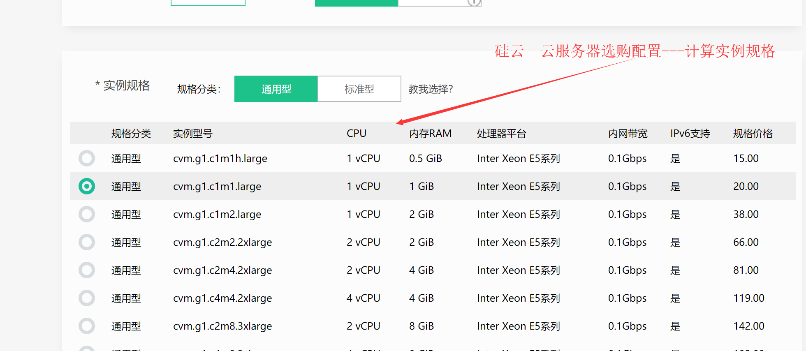Click the 内网带宽 column header
Image resolution: width=806 pixels, height=351 pixels.
(x=628, y=134)
